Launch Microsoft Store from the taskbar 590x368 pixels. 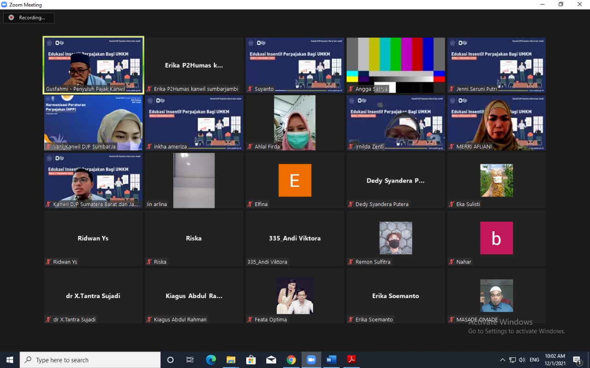pyautogui.click(x=251, y=360)
